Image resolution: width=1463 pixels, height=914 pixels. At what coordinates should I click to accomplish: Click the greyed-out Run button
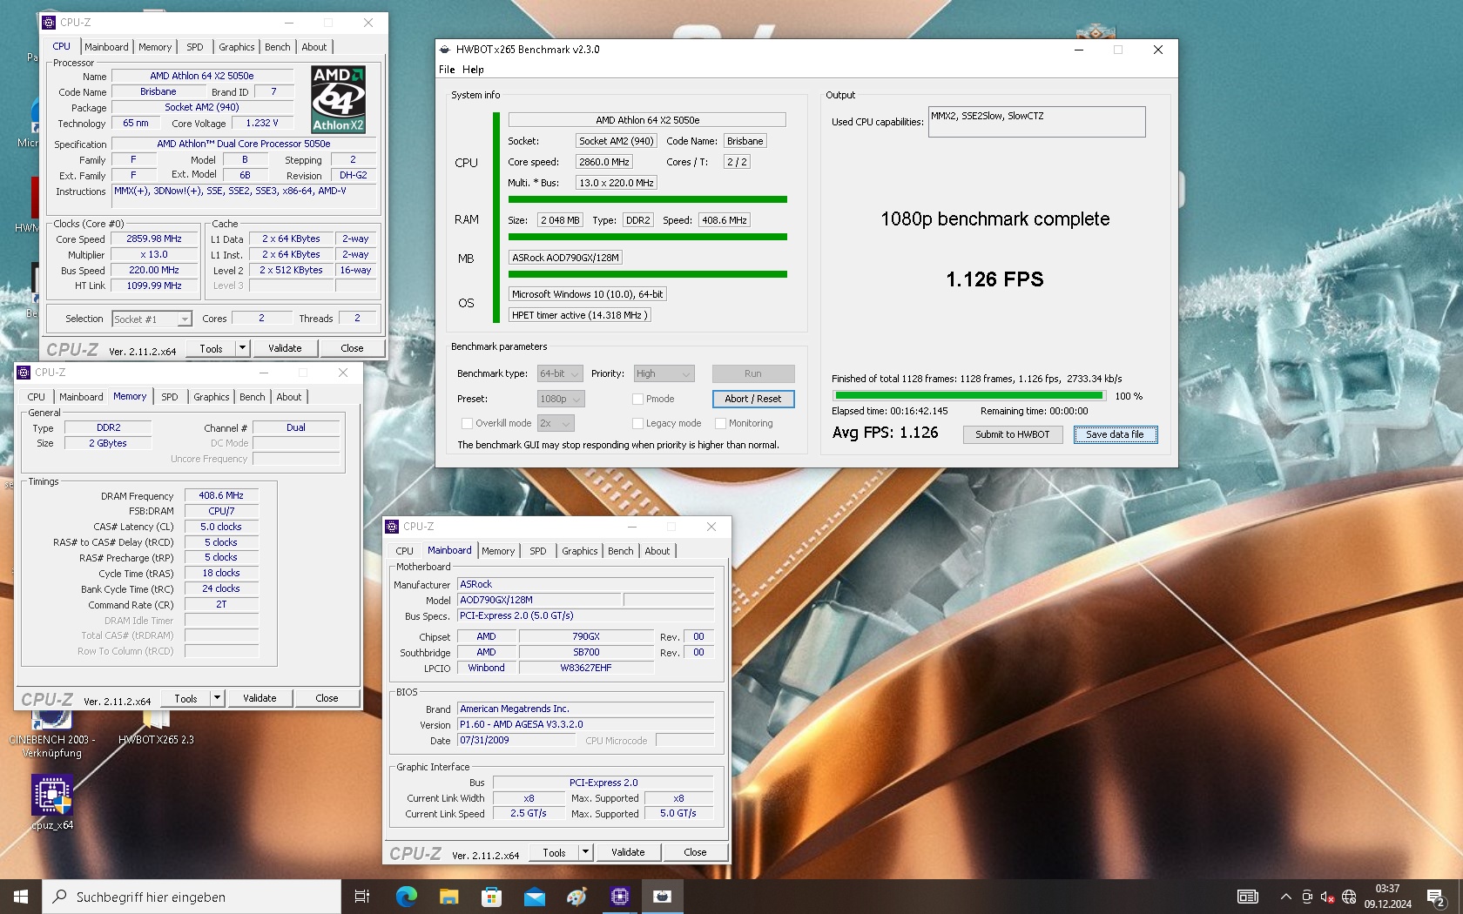(x=753, y=373)
